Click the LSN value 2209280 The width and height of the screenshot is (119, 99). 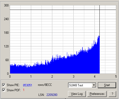[x=52, y=95]
